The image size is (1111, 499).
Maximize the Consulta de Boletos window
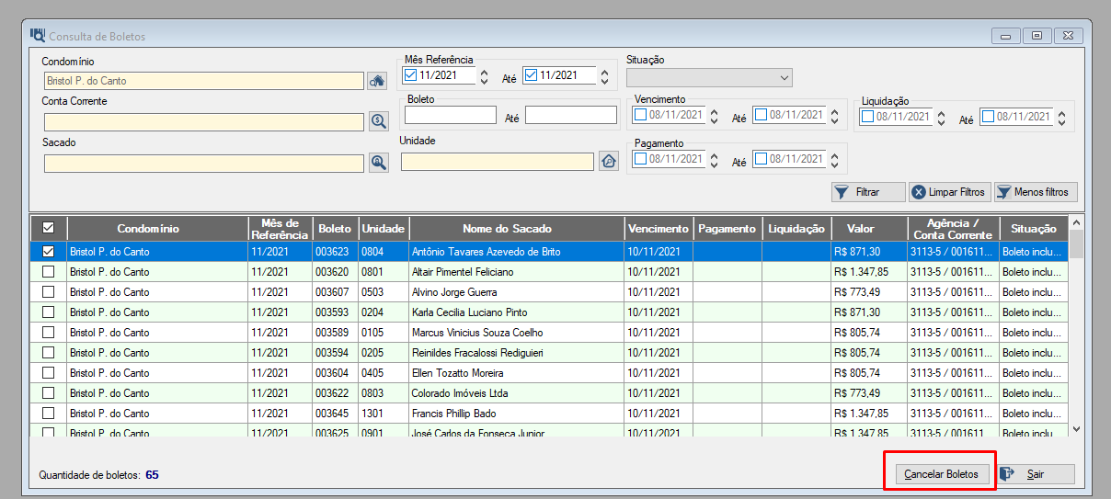click(1037, 36)
